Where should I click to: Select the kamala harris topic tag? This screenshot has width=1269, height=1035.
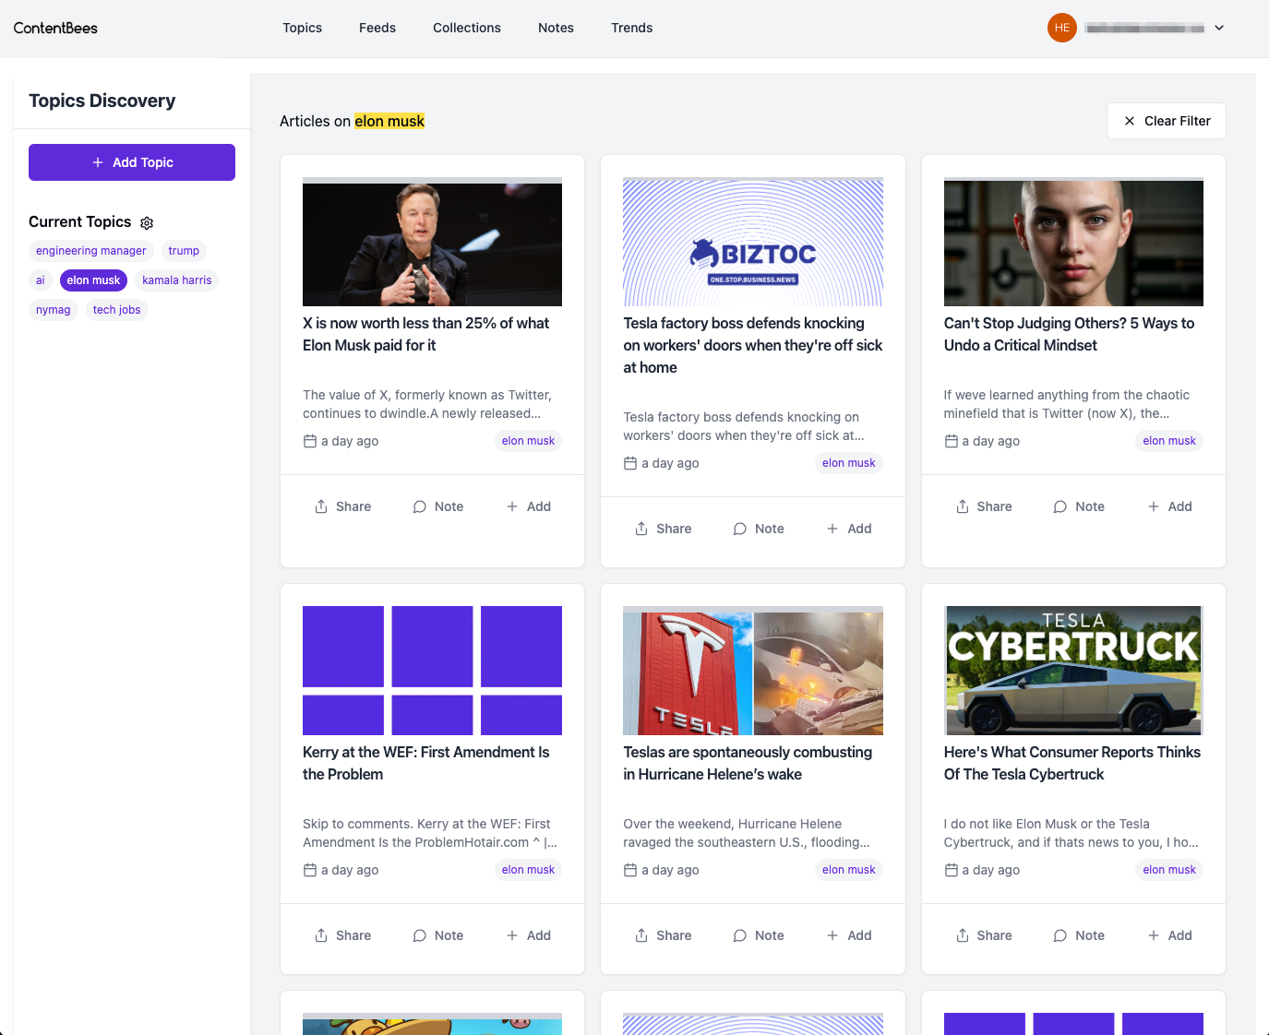pyautogui.click(x=176, y=280)
